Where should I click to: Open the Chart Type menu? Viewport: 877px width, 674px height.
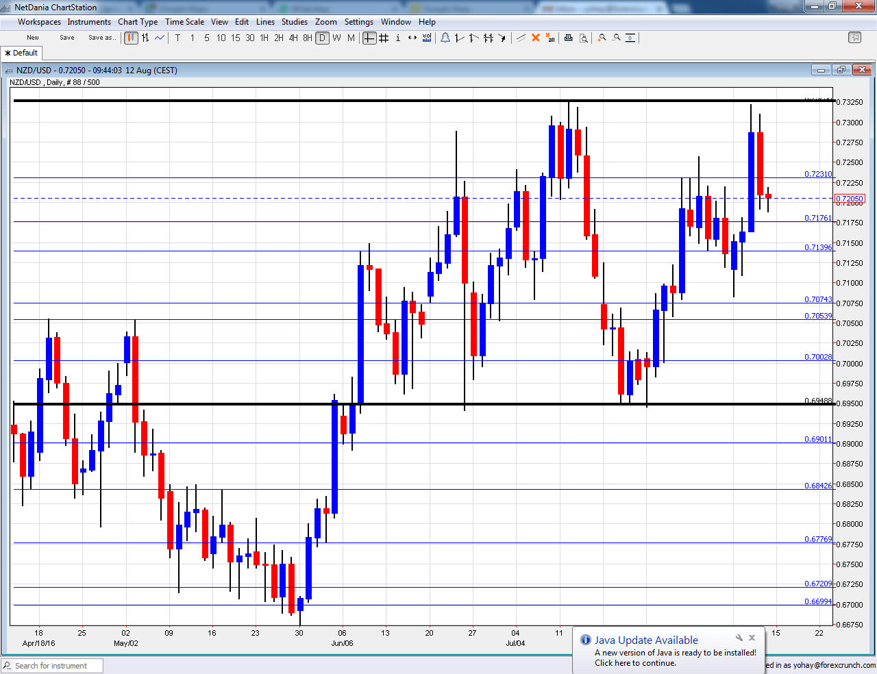(138, 21)
